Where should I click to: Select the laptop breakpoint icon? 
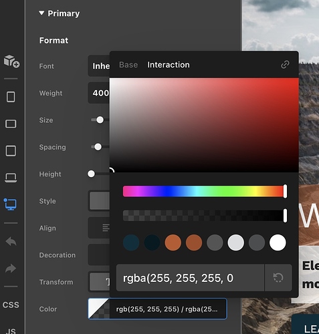11,178
